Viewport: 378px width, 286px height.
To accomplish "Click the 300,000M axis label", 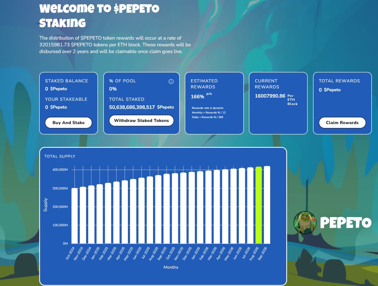I will [60, 188].
